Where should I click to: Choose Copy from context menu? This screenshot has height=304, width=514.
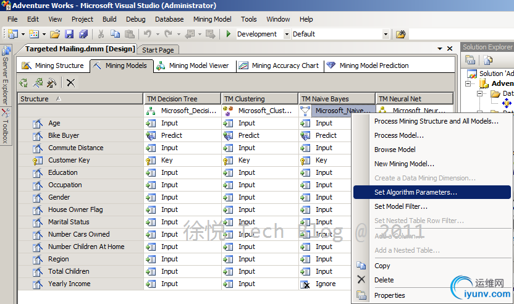(432, 266)
